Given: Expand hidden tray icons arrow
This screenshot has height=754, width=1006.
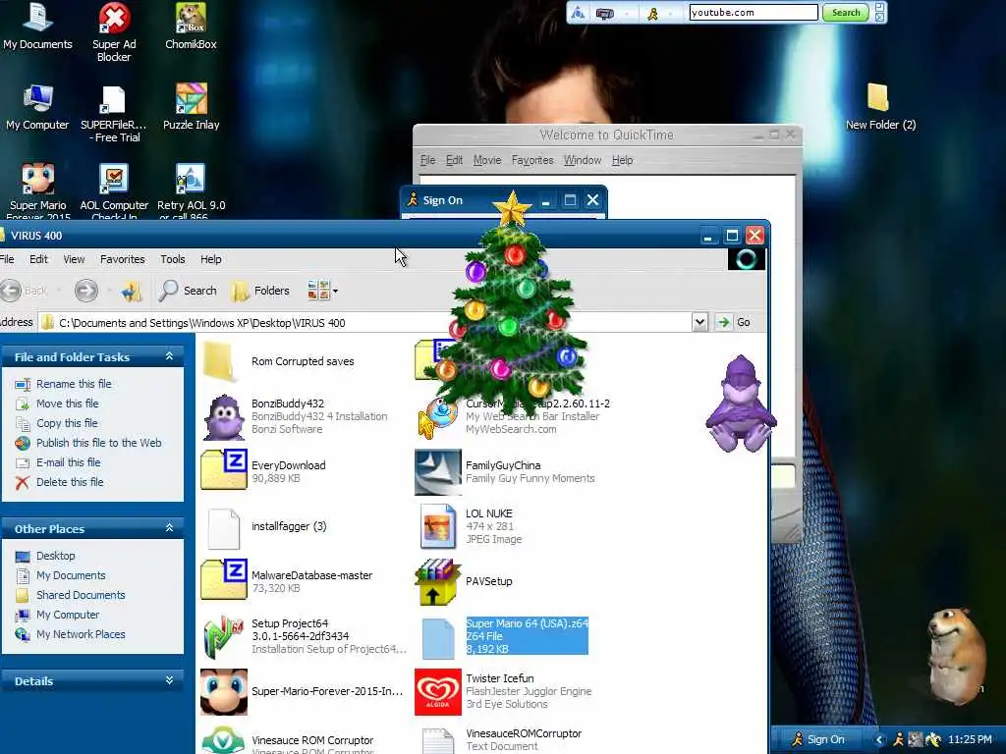Looking at the screenshot, I should pos(879,740).
